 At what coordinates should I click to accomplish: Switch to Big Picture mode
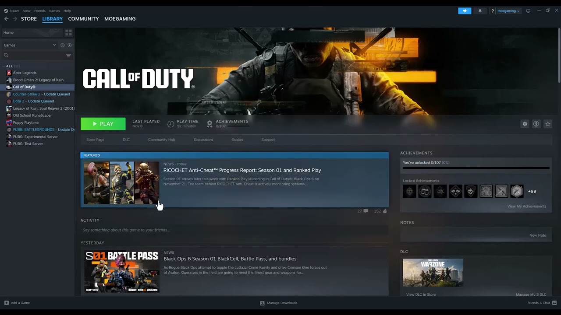pyautogui.click(x=528, y=11)
